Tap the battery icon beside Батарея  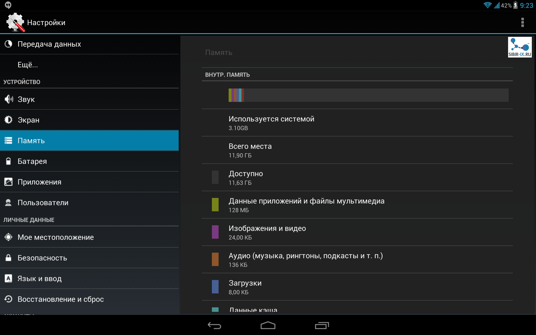[9, 161]
